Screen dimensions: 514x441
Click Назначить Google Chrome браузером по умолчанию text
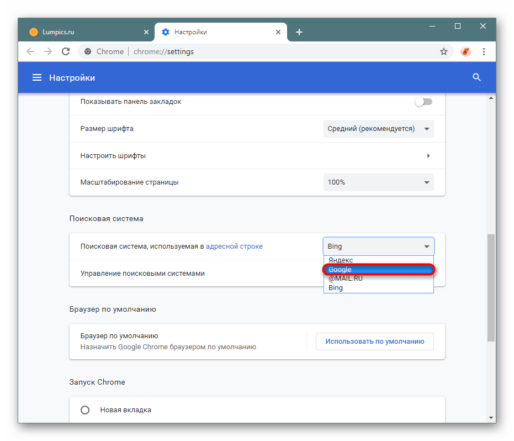coord(168,347)
